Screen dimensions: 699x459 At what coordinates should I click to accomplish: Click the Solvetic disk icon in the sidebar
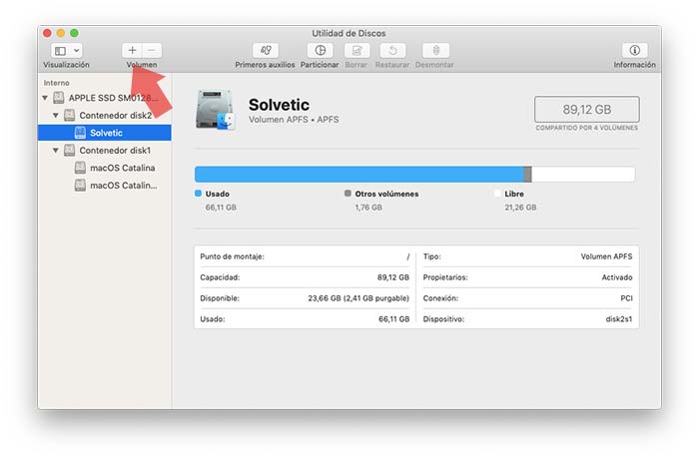coord(80,133)
